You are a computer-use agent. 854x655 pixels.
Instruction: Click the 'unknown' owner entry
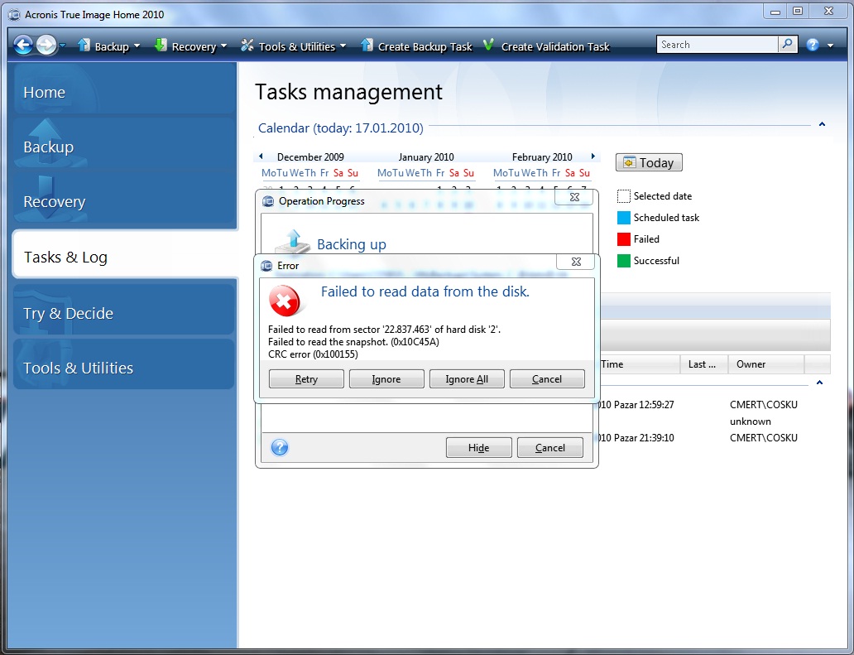pos(750,421)
